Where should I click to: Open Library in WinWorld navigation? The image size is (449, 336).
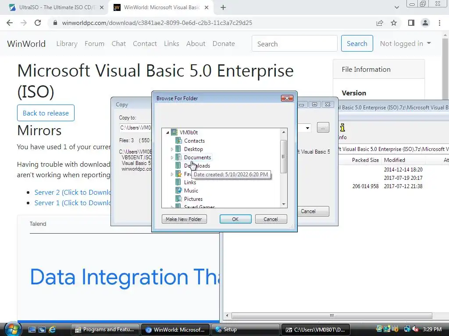(67, 44)
